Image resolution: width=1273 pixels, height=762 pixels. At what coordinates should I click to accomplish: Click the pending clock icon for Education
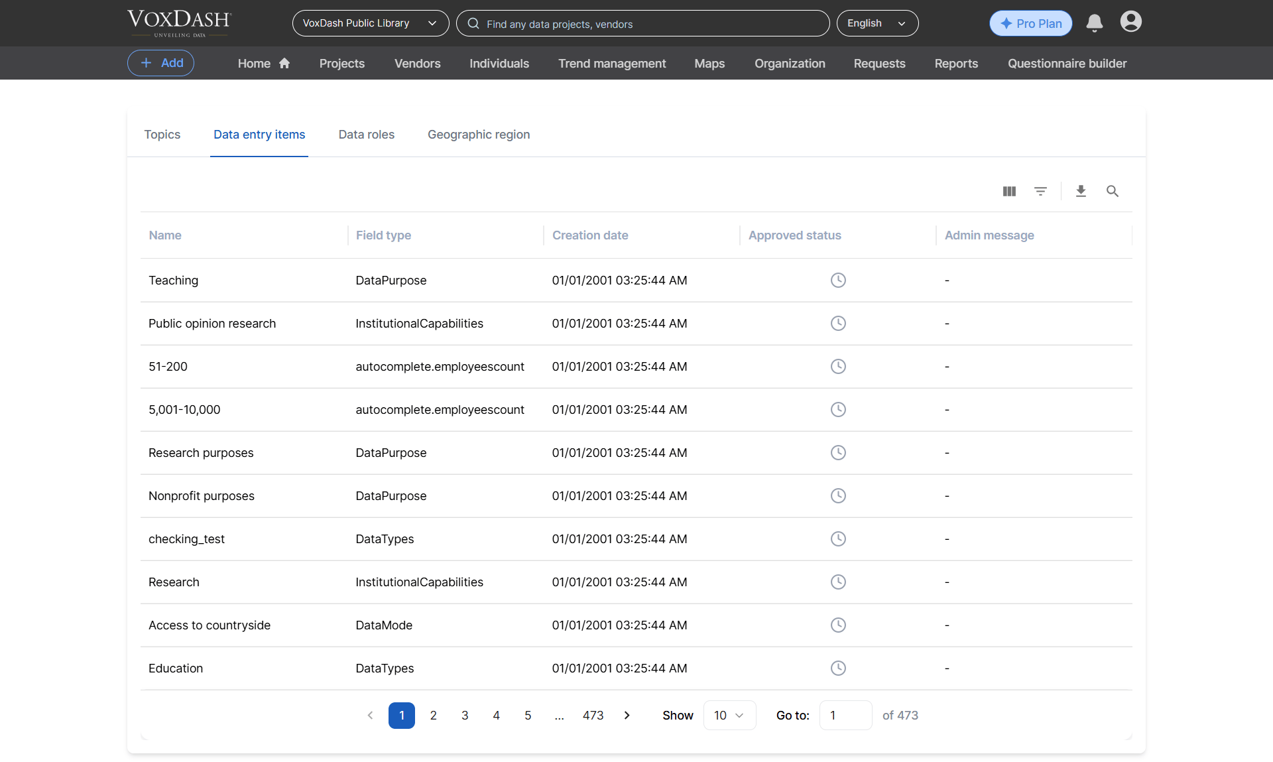tap(838, 668)
